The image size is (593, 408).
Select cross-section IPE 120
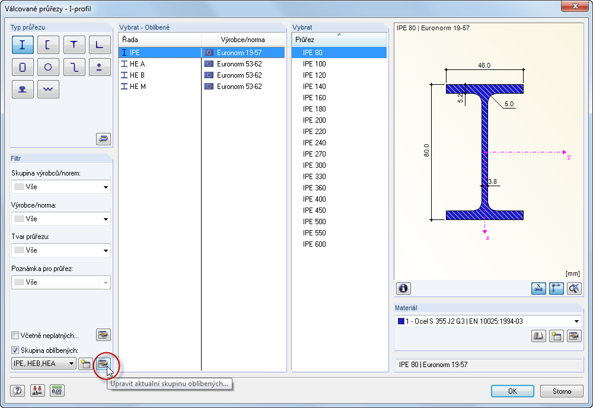(x=339, y=75)
